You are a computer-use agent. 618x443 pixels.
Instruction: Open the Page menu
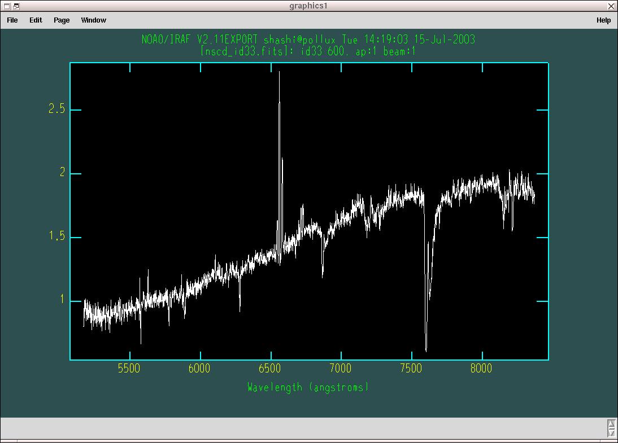(62, 20)
